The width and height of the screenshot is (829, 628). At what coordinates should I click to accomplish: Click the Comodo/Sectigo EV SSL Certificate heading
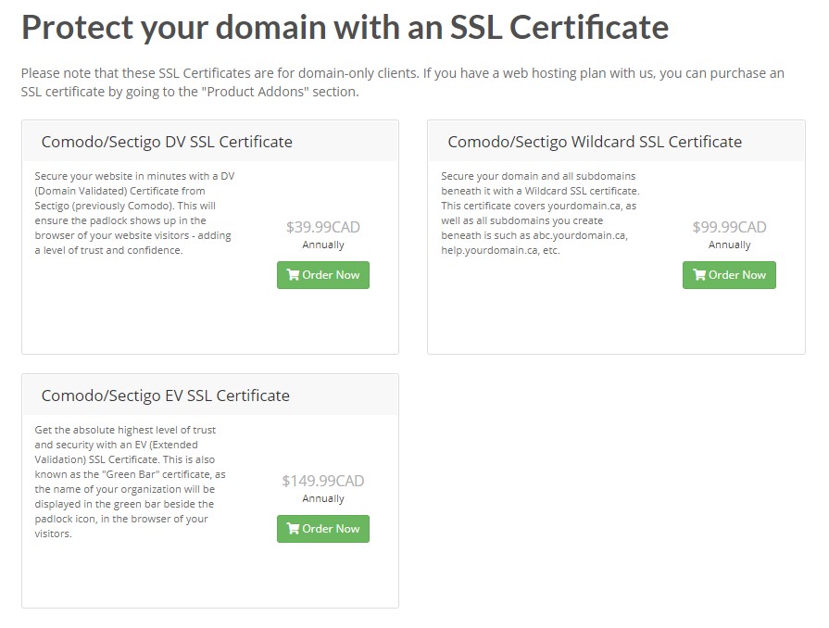166,396
